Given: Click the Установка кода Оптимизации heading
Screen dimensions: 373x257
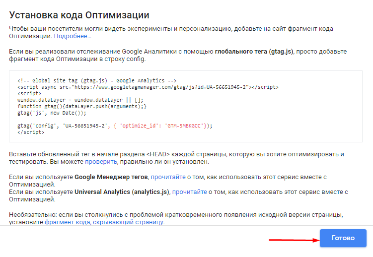Looking at the screenshot, I should click(x=79, y=15).
